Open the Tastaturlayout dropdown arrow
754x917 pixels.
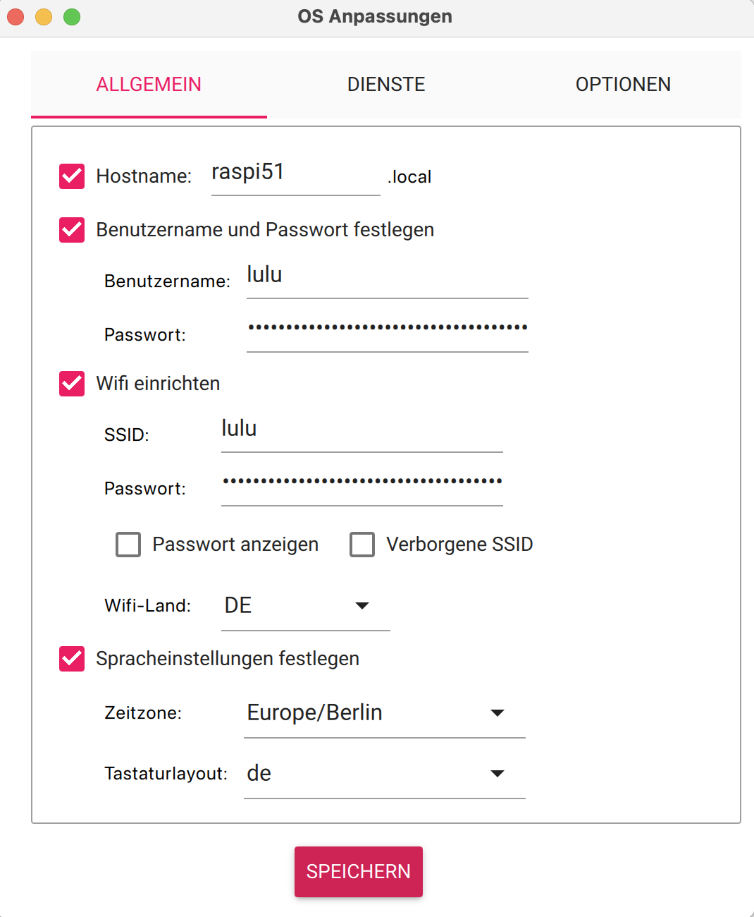tap(497, 773)
